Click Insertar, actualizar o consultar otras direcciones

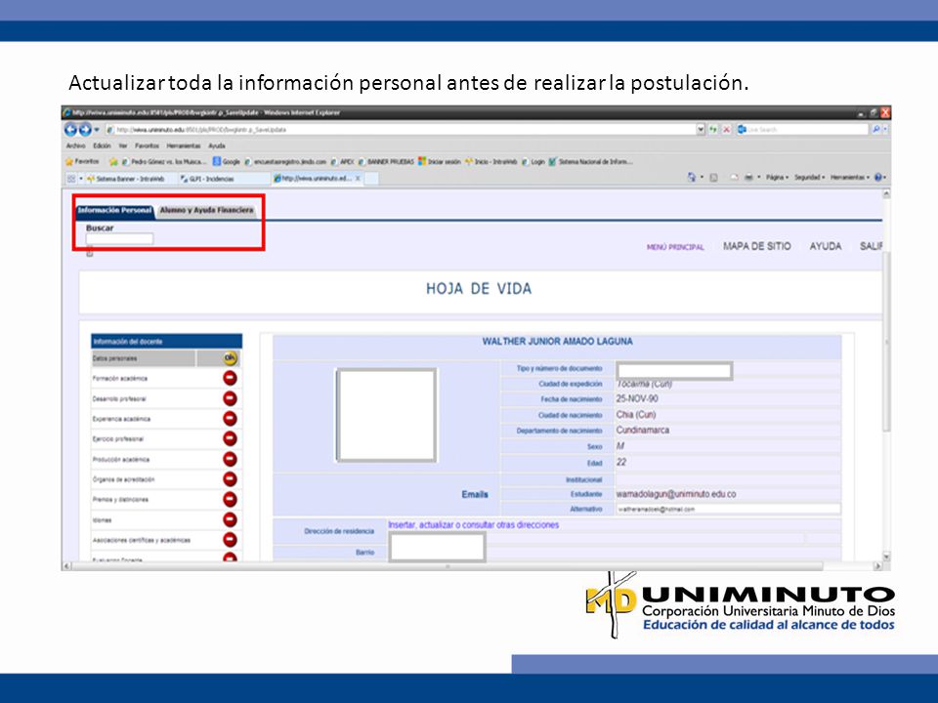tap(473, 525)
